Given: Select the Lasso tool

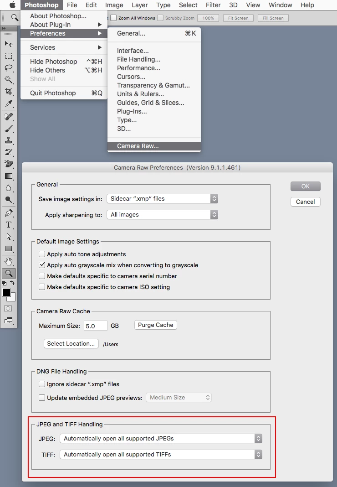Looking at the screenshot, I should (9, 67).
